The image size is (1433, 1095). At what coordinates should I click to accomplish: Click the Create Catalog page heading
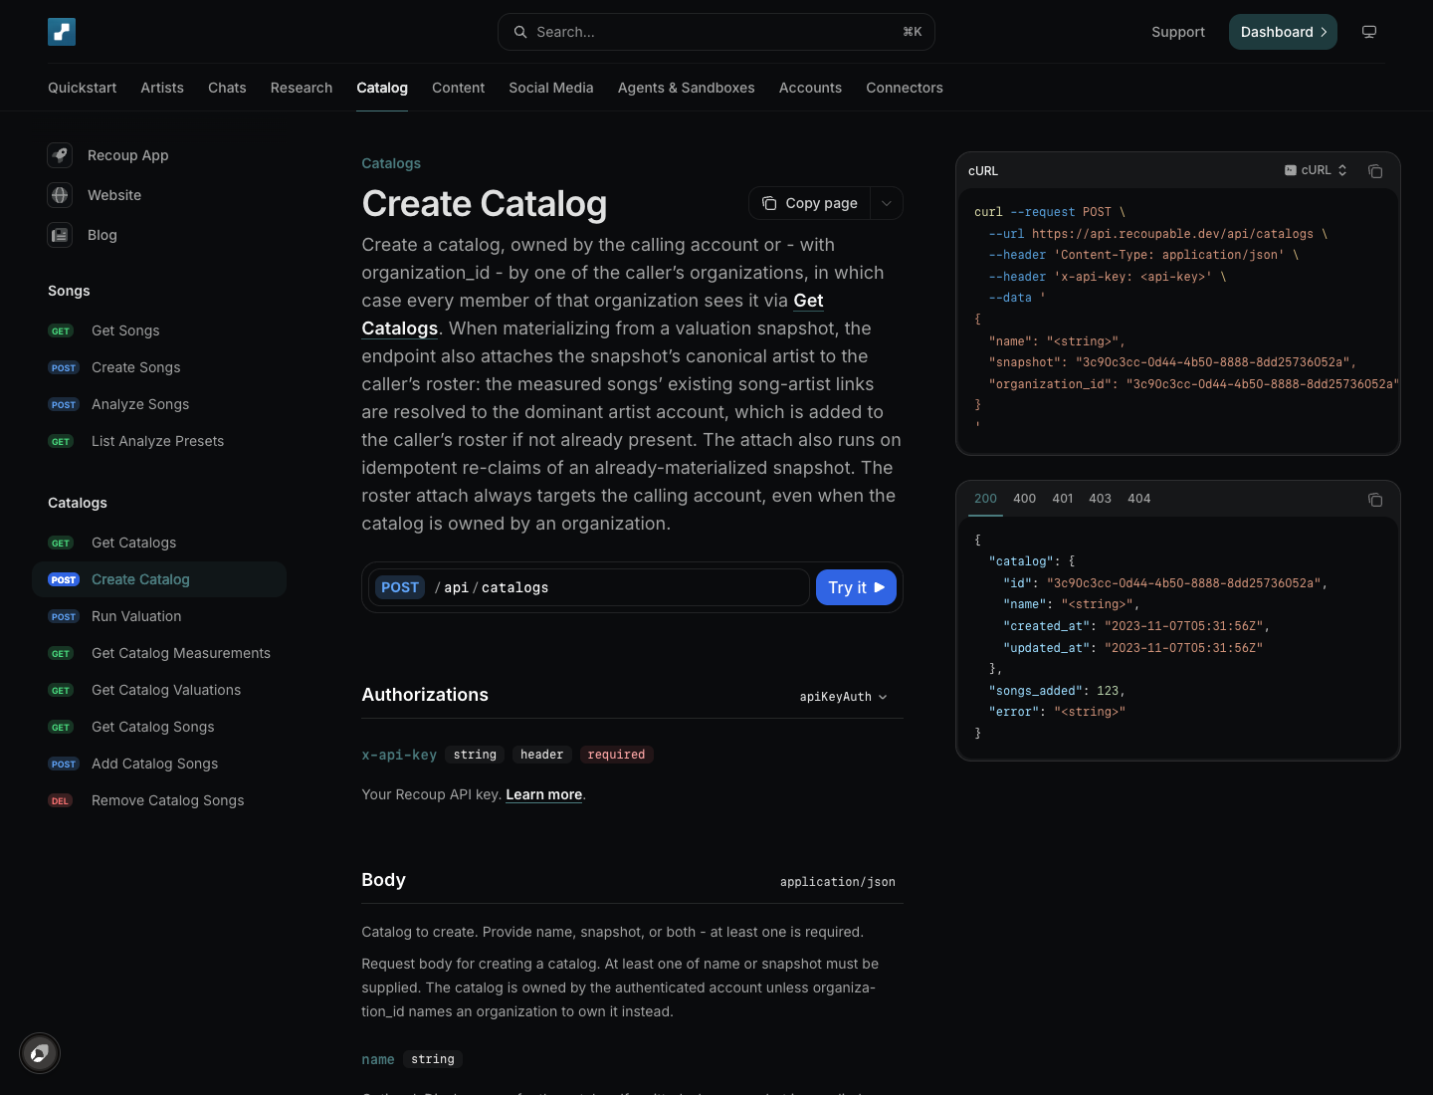pos(485,204)
